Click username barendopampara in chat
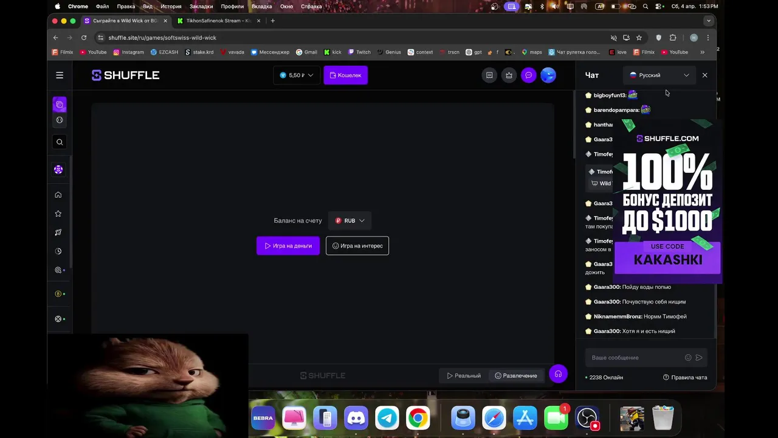 (x=616, y=110)
